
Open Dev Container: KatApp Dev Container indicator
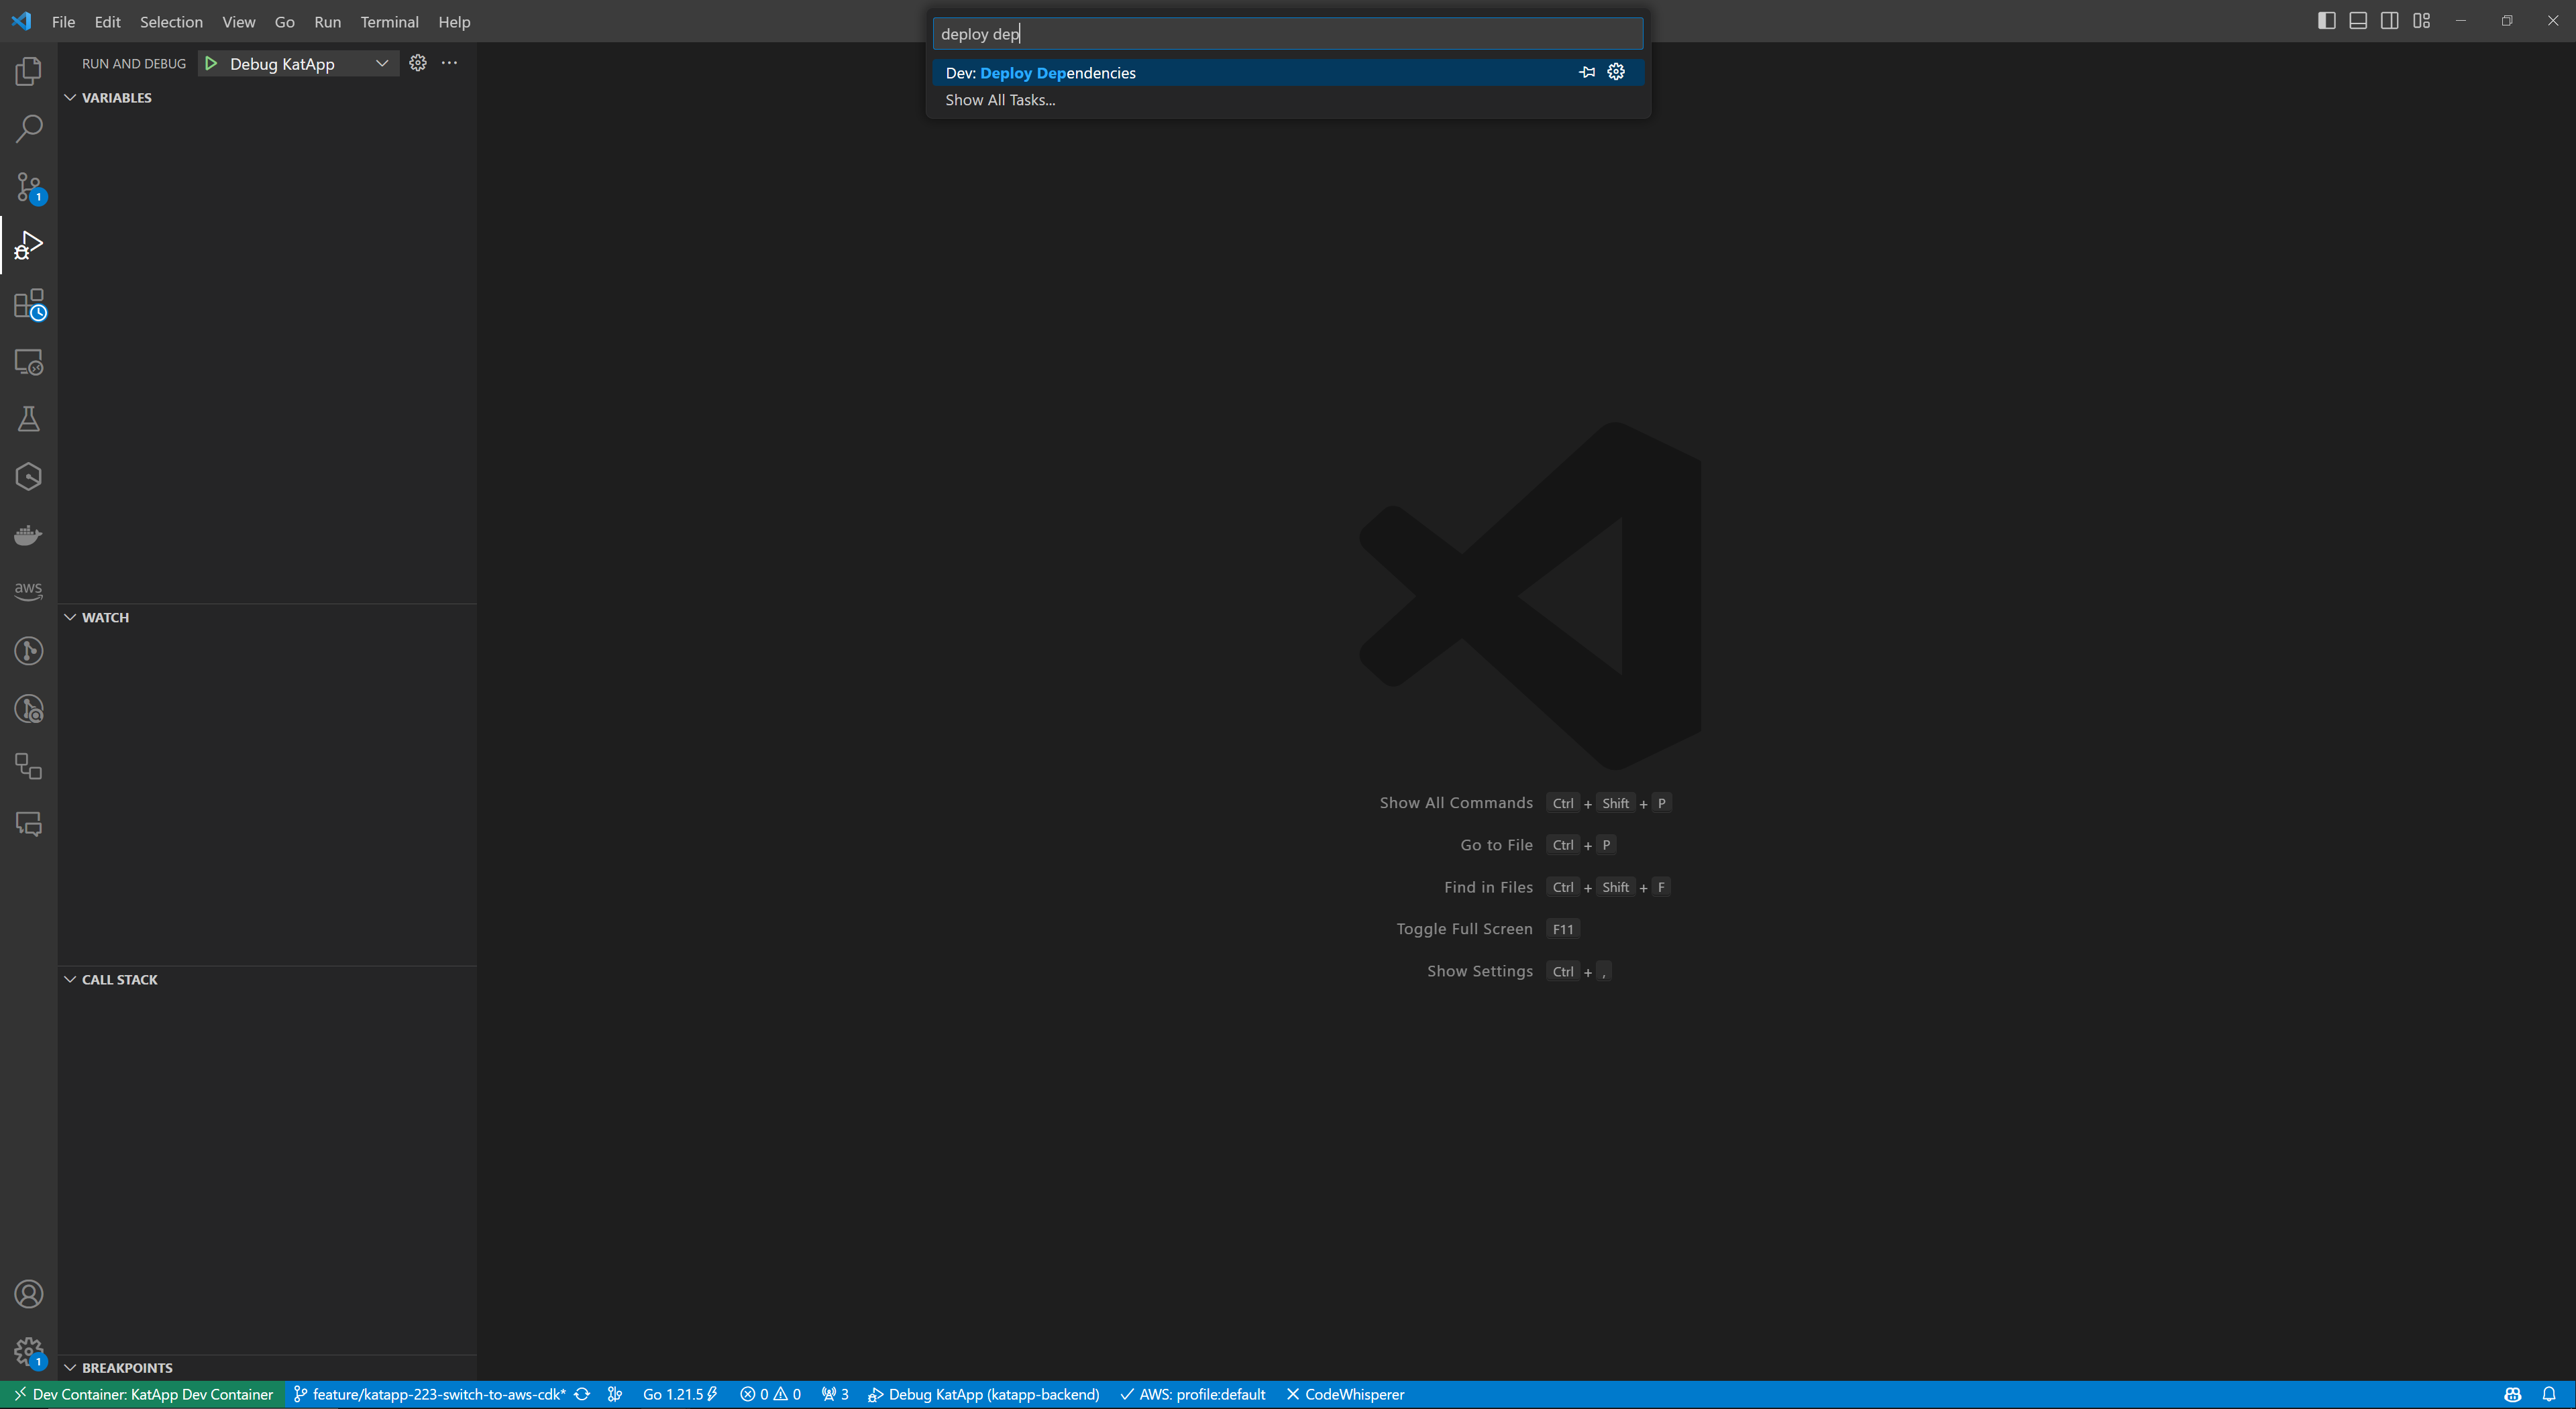click(x=142, y=1394)
